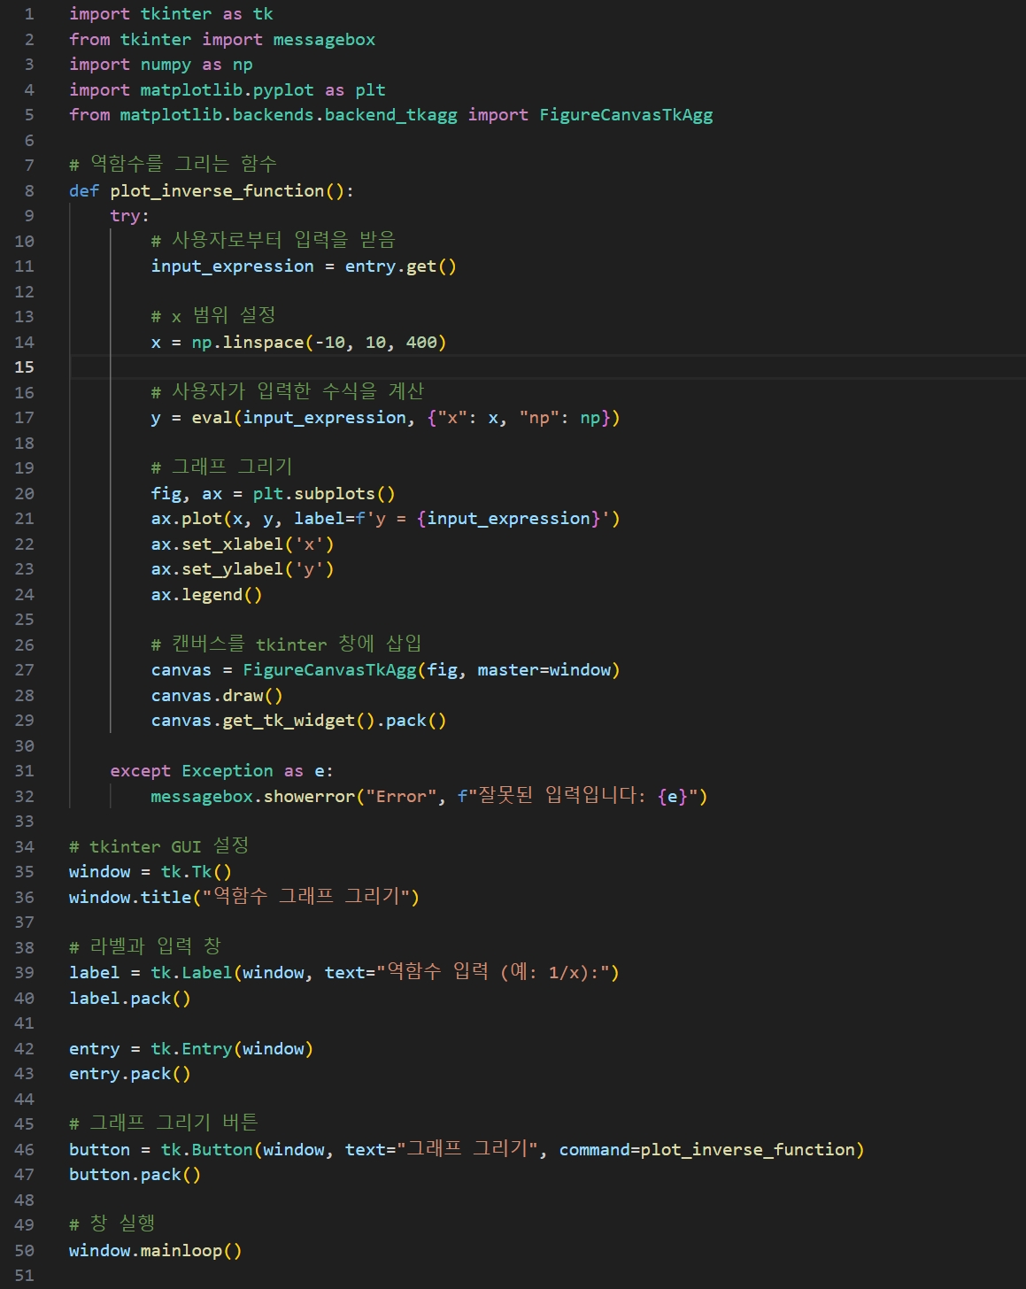Click 'command=plot_inverse_function' on line 46
1026x1289 pixels.
click(707, 1150)
